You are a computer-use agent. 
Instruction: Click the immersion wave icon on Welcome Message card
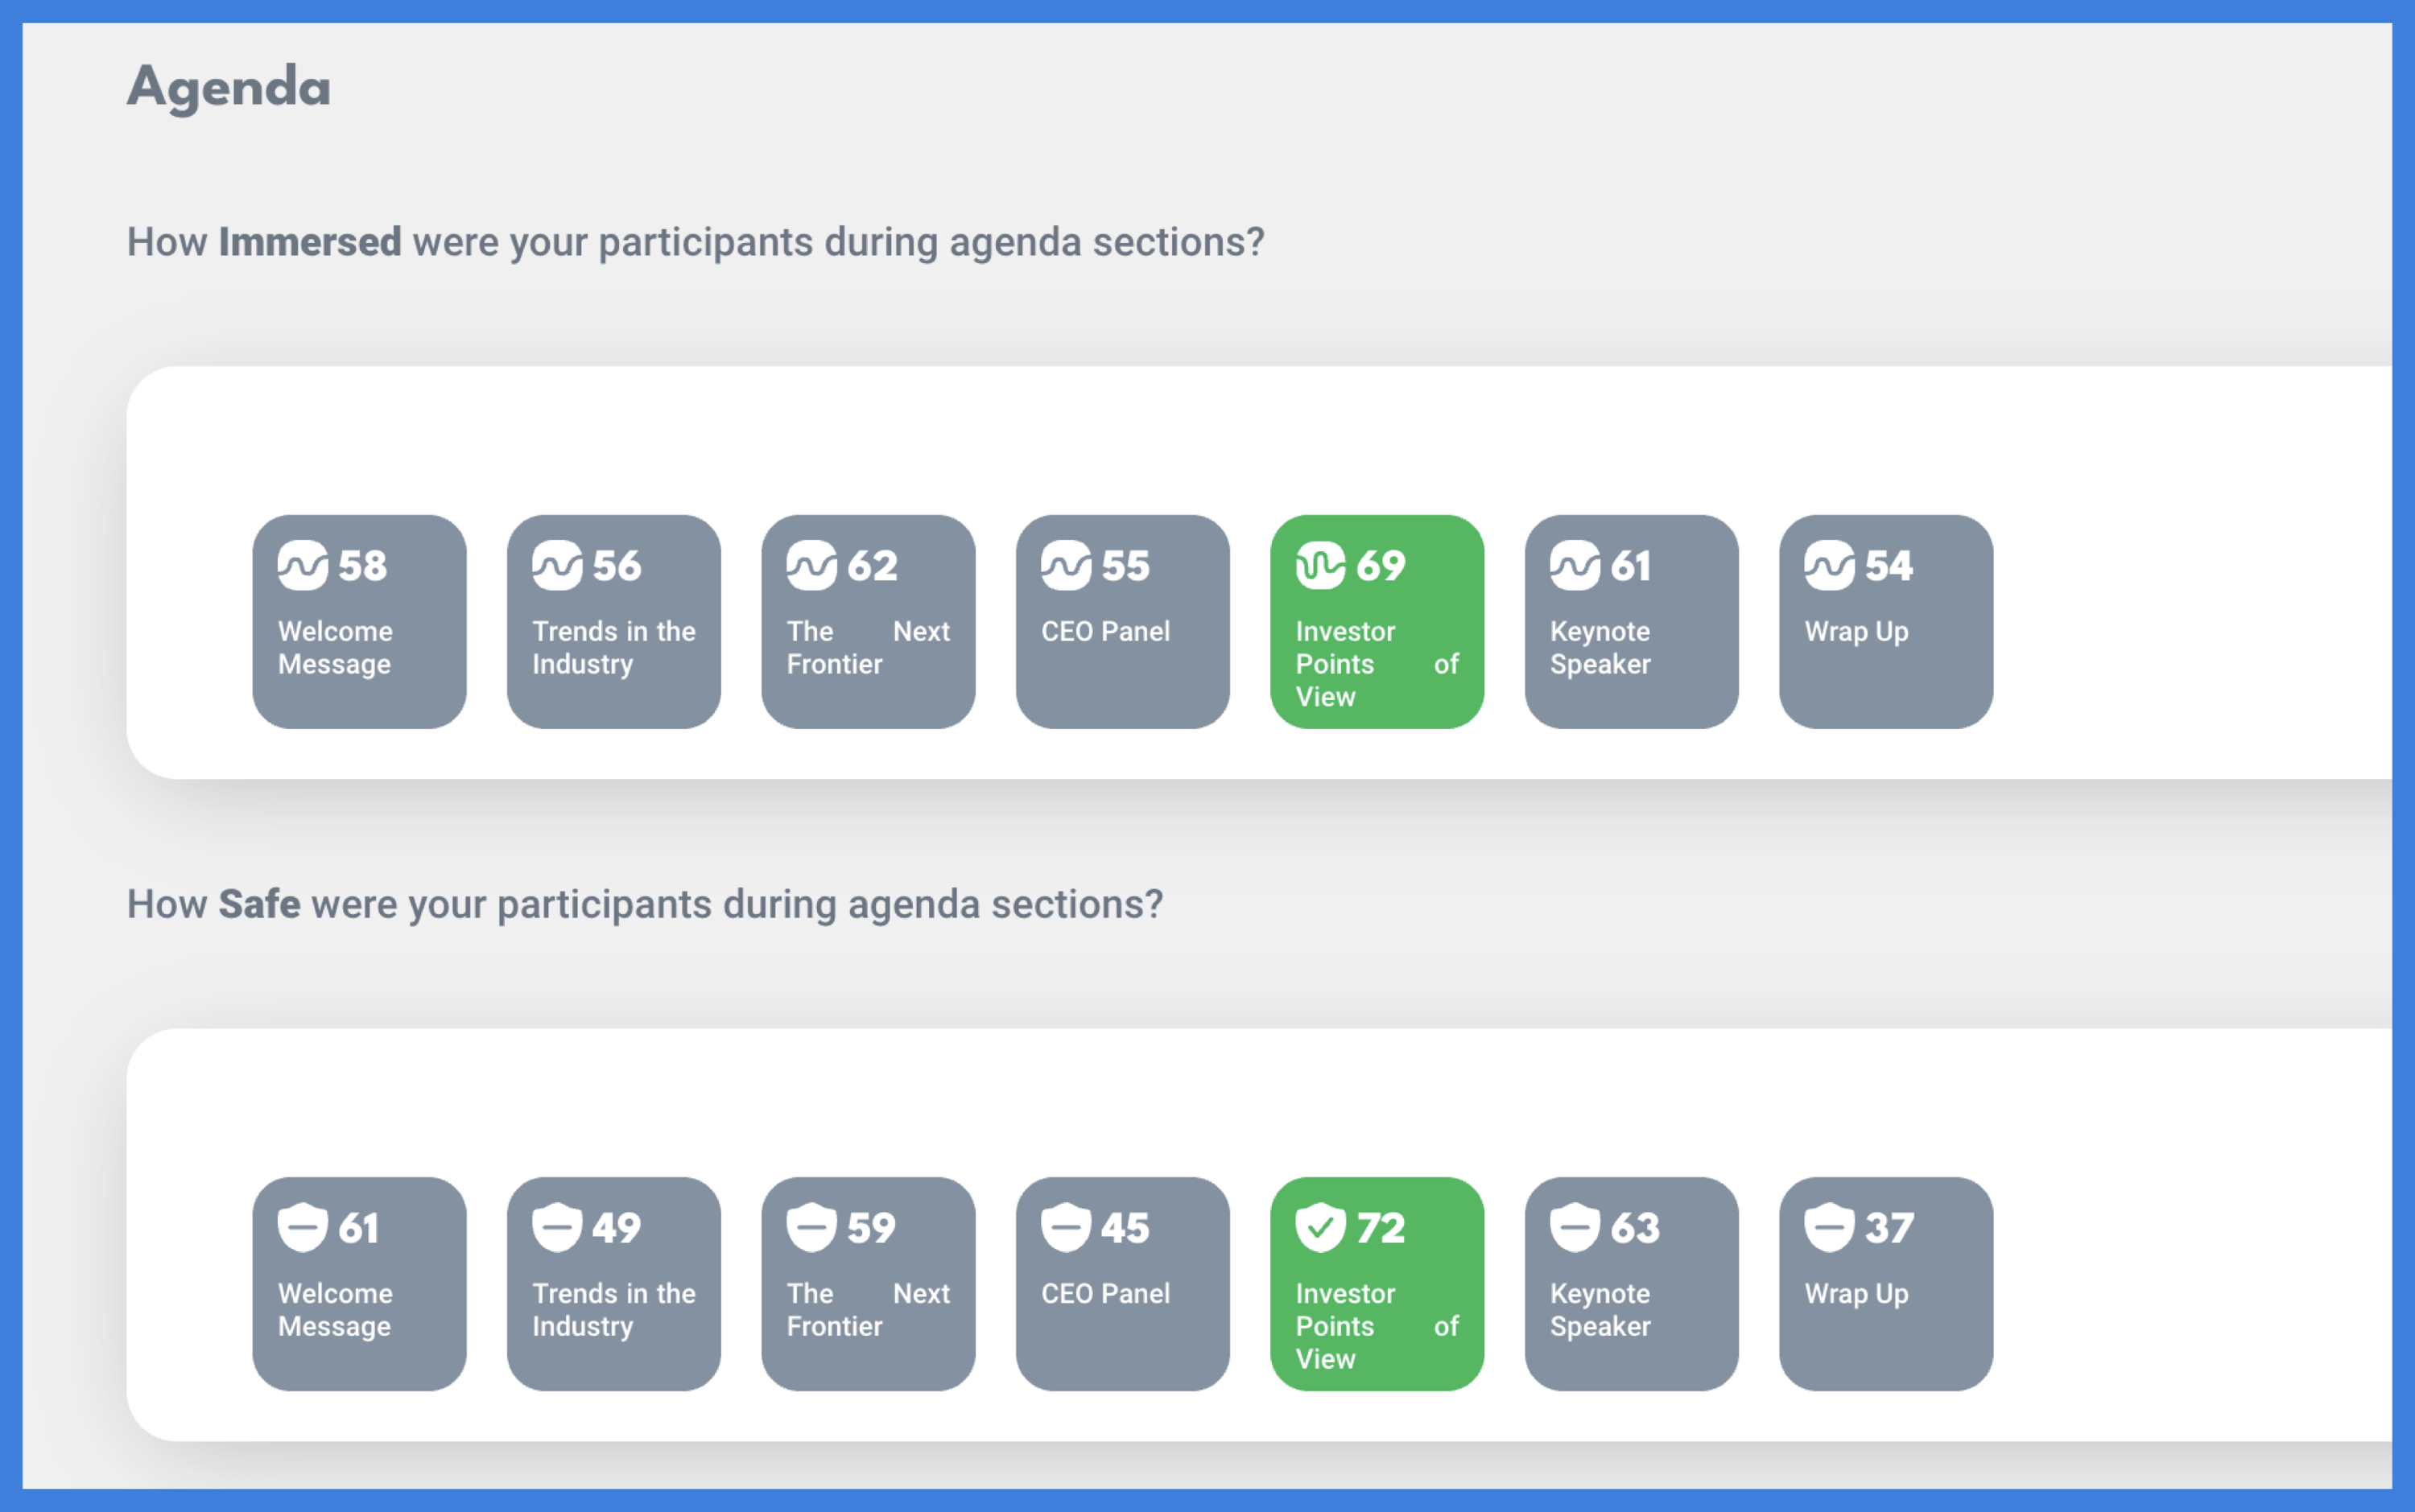coord(302,566)
